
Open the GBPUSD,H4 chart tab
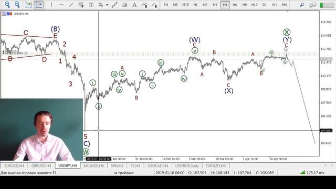tap(41, 166)
